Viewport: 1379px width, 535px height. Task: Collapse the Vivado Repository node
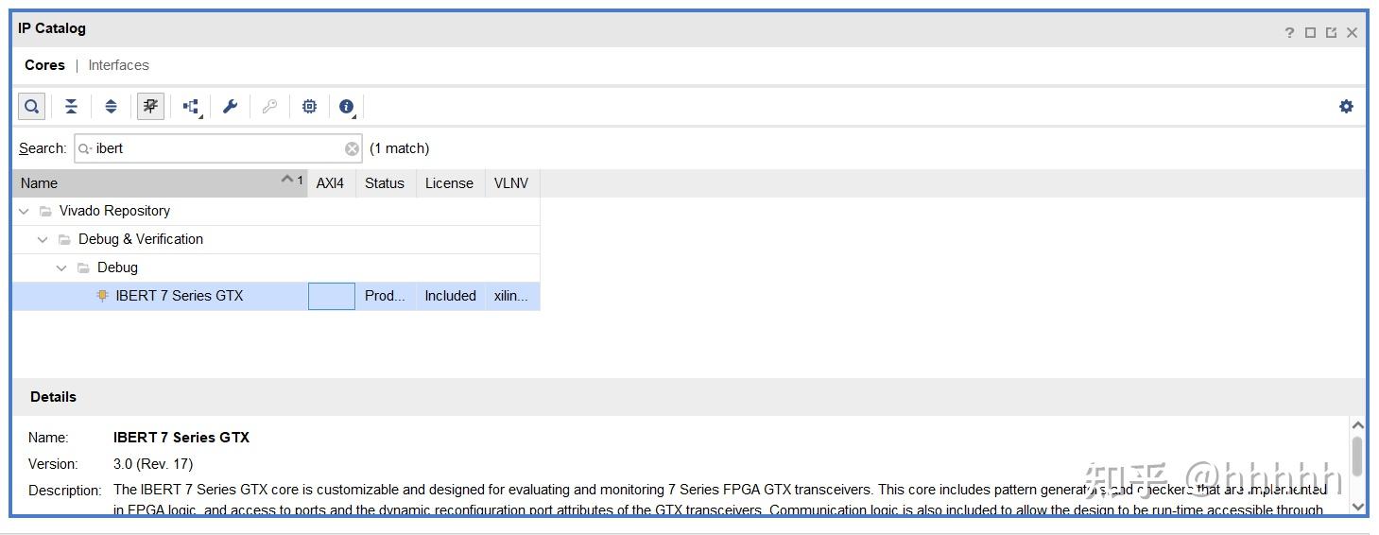click(24, 211)
